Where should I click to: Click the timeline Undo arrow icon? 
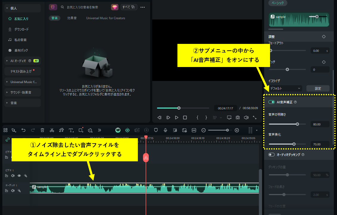click(x=24, y=130)
